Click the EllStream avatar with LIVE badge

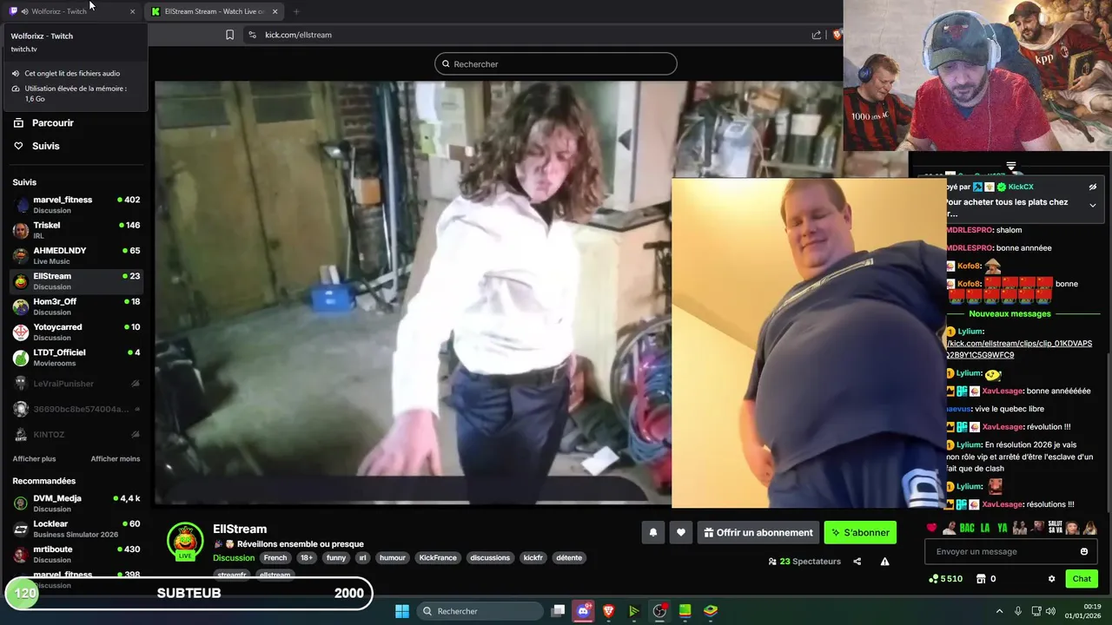tap(185, 542)
